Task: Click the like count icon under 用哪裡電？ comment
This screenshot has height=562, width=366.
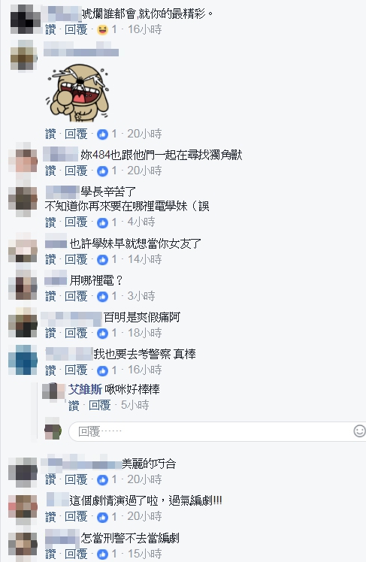Action: point(102,297)
